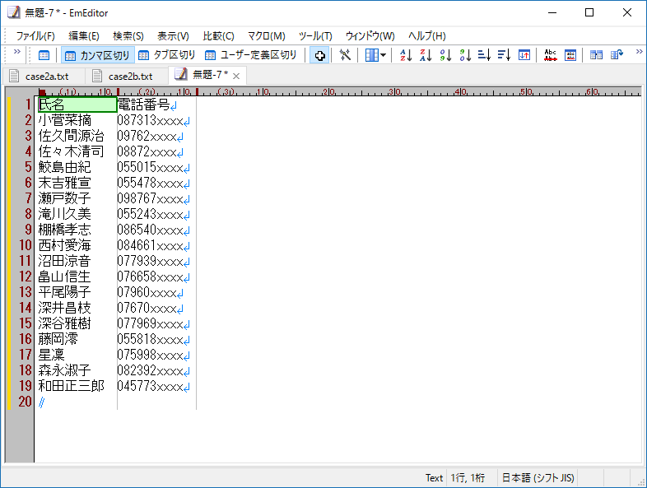
Task: Click the normal mode table icon in toolbar
Action: pos(44,55)
